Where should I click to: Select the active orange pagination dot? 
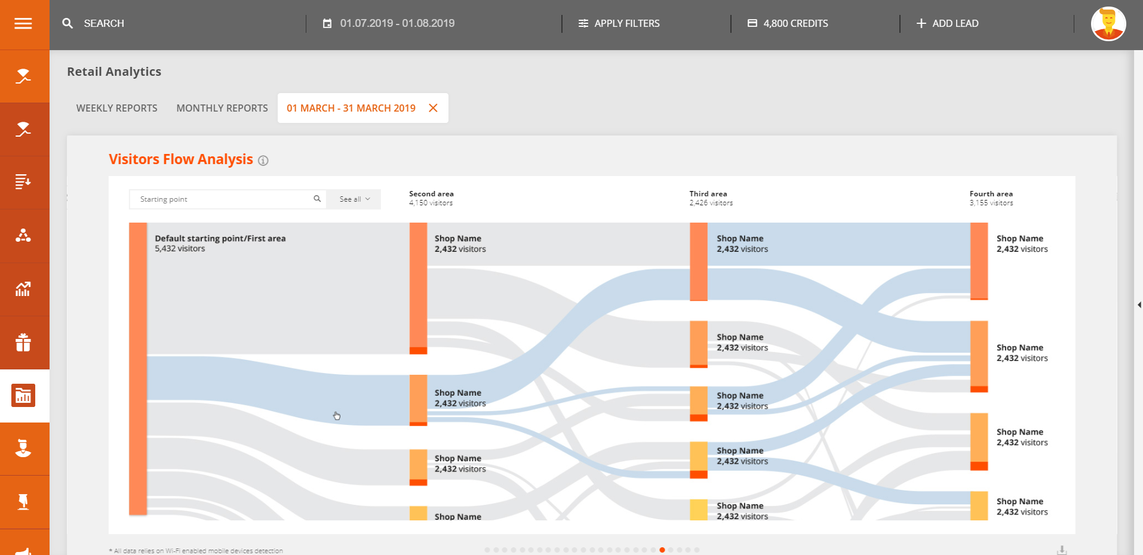point(662,550)
